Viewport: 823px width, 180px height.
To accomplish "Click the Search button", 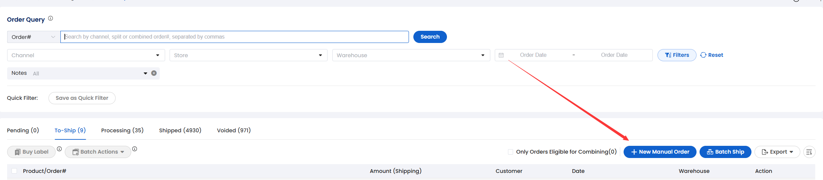I will (430, 37).
